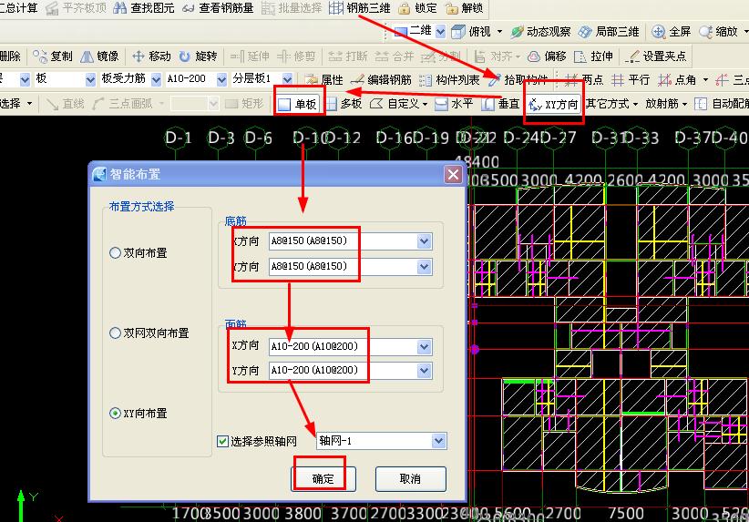Choose 单板 single slab mode
Viewport: 749px width, 522px height.
coord(297,104)
